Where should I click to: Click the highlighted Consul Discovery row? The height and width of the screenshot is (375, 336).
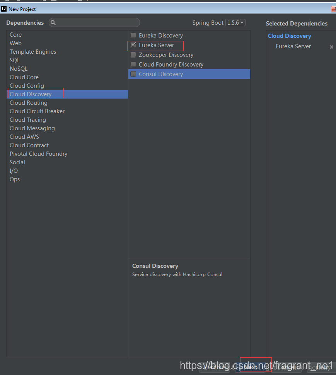point(189,74)
